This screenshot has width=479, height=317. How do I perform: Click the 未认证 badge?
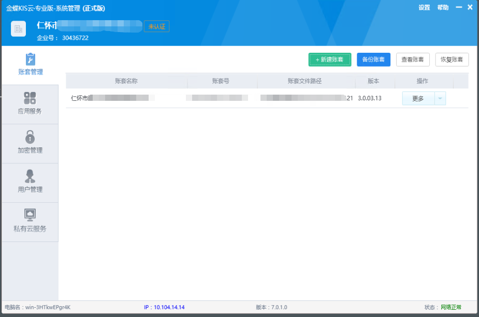(157, 26)
